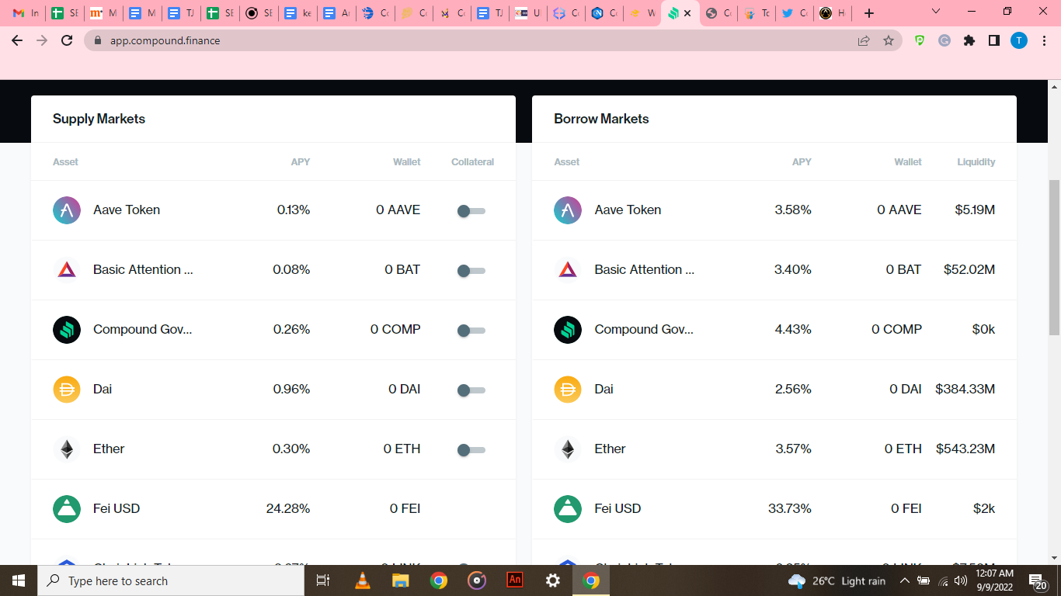Open the Chrome profile avatar T

pyautogui.click(x=1019, y=40)
